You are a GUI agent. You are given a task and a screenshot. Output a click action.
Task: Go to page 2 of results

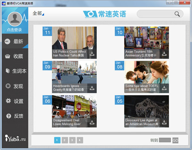[65, 140]
